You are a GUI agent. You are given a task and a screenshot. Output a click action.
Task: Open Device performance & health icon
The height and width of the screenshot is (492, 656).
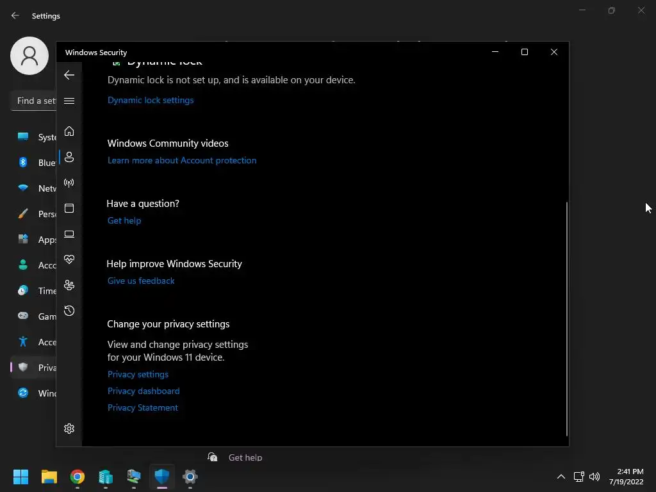[69, 259]
